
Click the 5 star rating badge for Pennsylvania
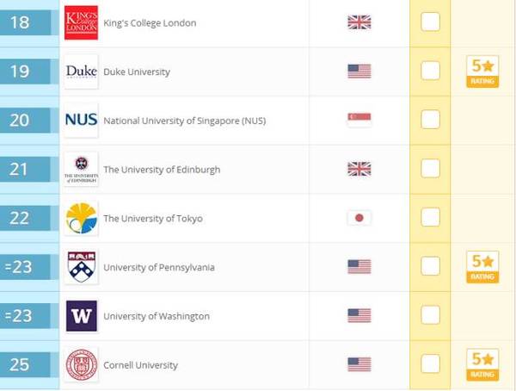[482, 267]
